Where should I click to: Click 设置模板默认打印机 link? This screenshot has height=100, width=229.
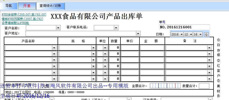15,23
